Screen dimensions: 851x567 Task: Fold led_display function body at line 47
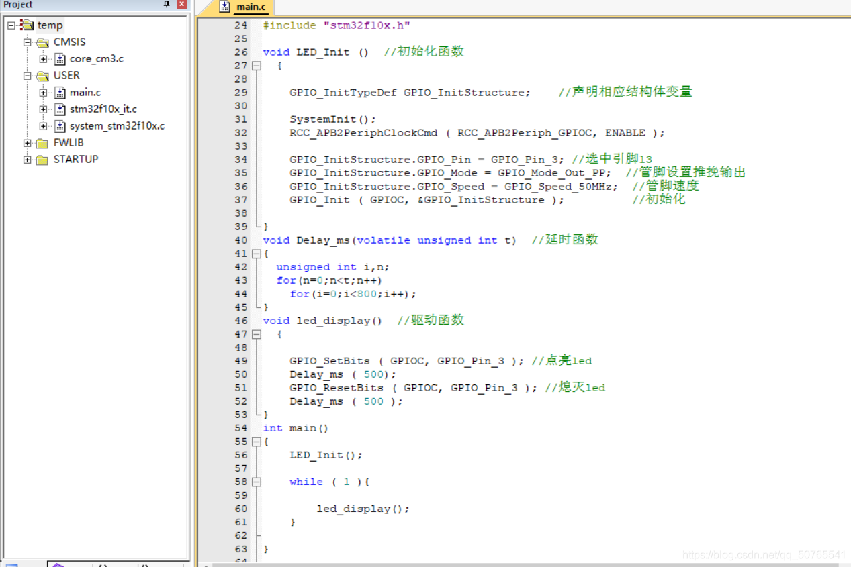pyautogui.click(x=256, y=334)
